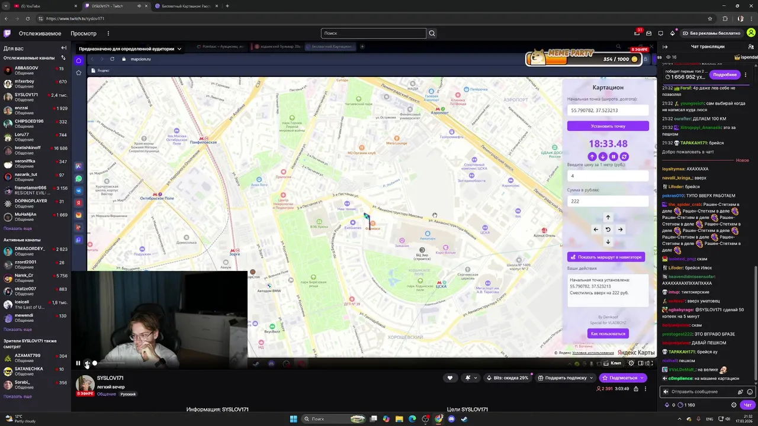
Task: Open the green user avatar menu
Action: 750,33
